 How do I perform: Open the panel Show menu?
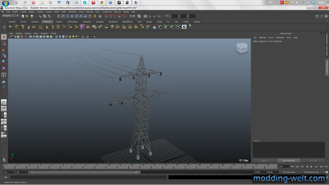[x=36, y=33]
